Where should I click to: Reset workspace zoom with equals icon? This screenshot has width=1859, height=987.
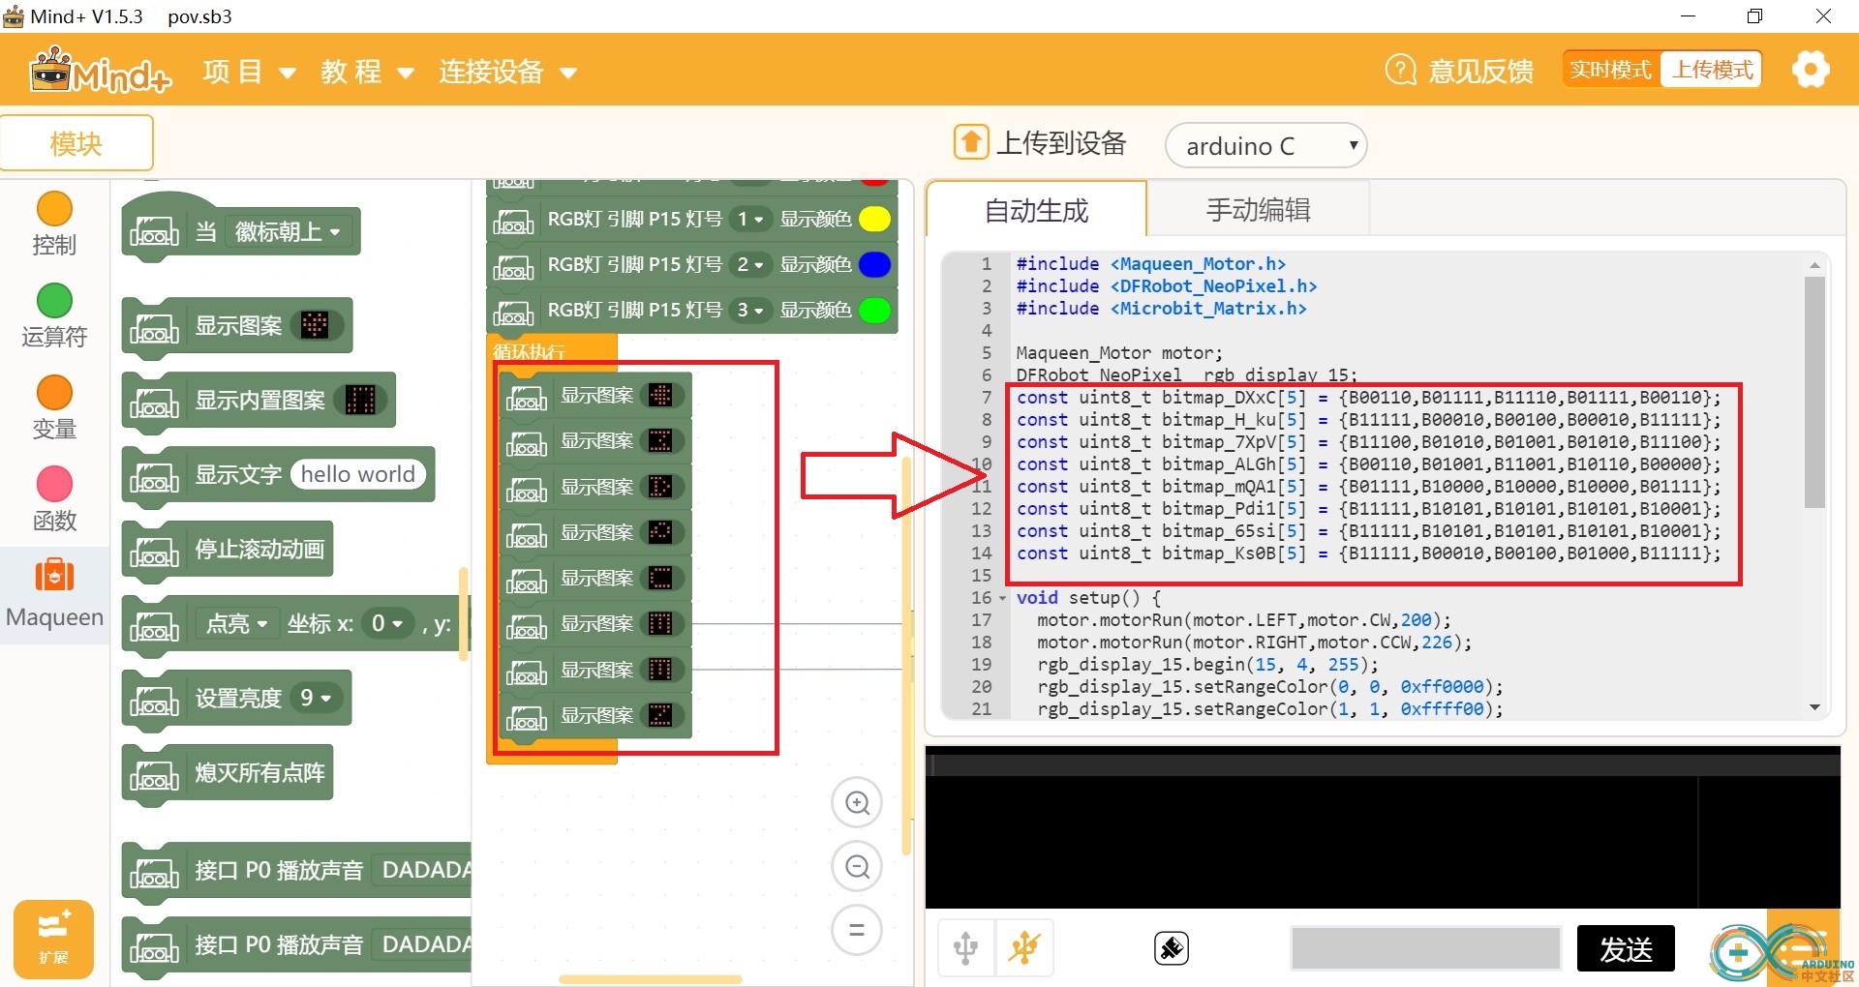pos(857,931)
